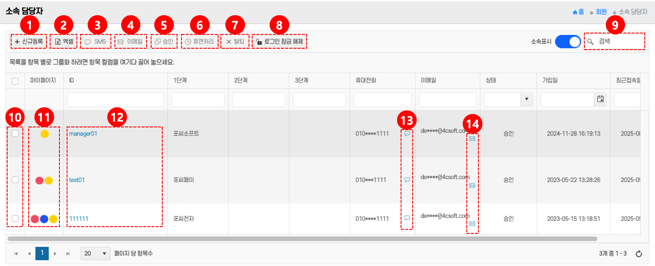Click the 로그인 잠금 해제 button
655x266 pixels.
279,42
